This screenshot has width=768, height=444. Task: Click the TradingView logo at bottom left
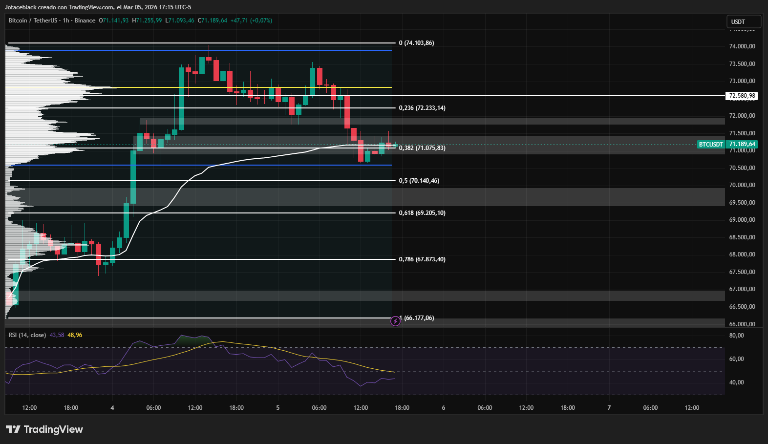44,429
